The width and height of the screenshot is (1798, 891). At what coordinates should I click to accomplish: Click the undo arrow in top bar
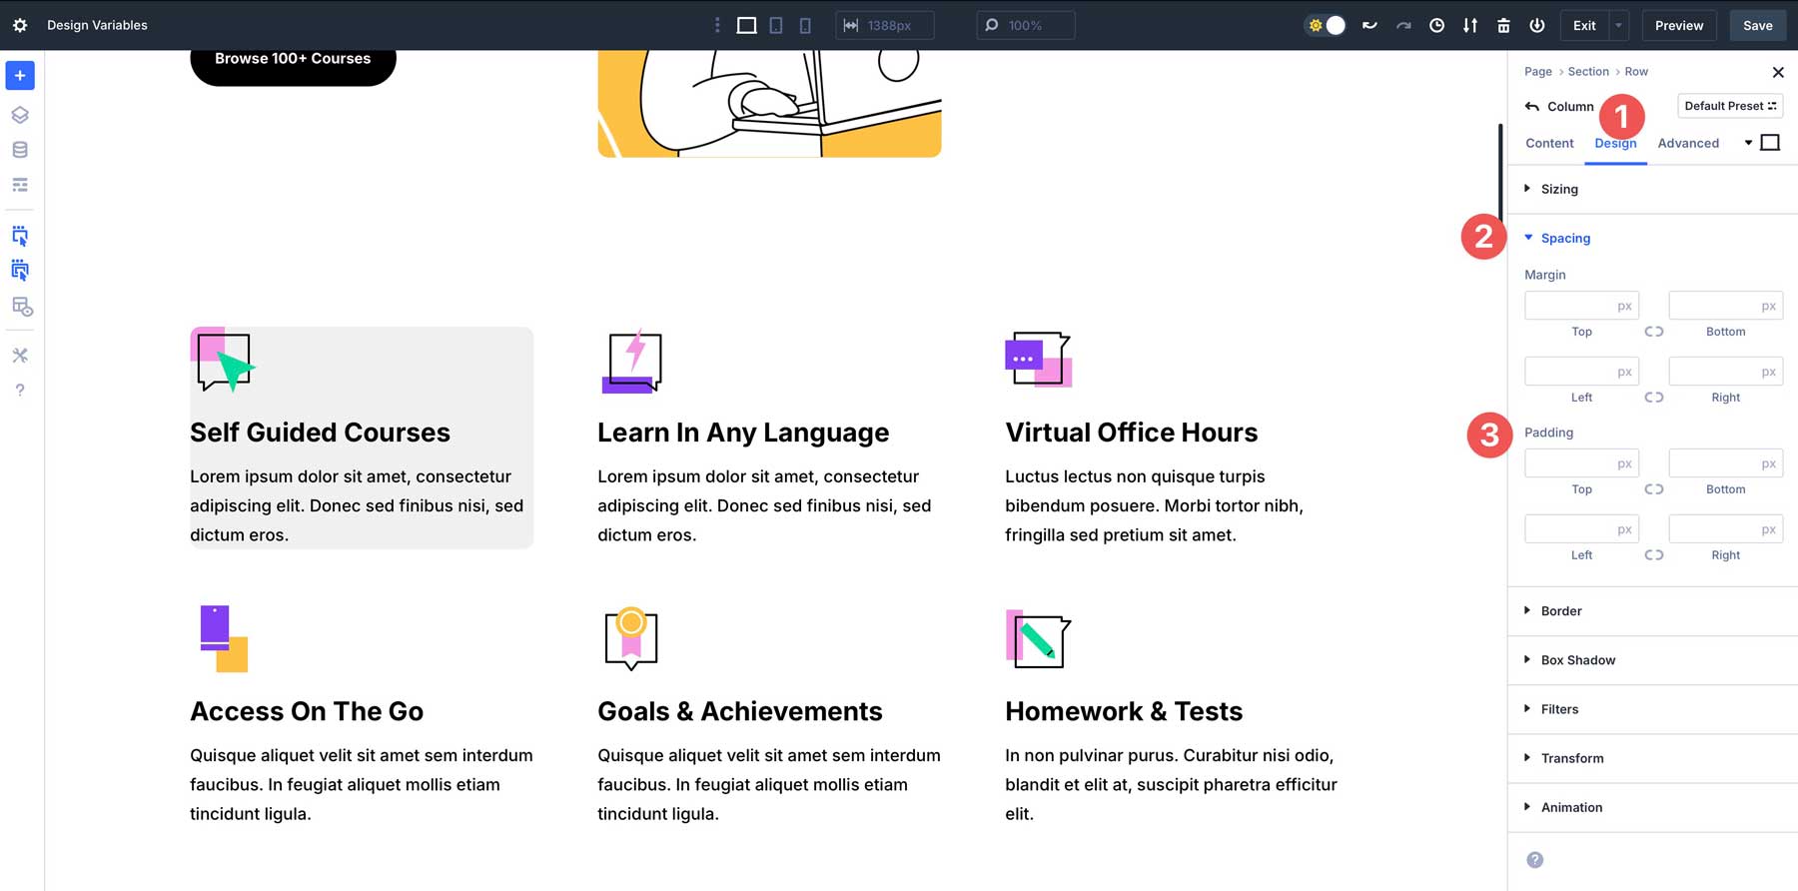pyautogui.click(x=1369, y=26)
